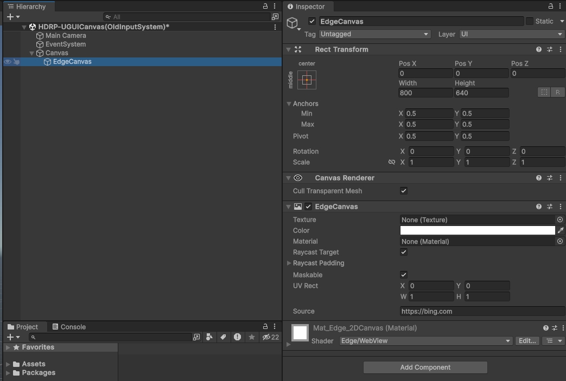
Task: Click the Rect Transform help icon
Action: click(538, 49)
